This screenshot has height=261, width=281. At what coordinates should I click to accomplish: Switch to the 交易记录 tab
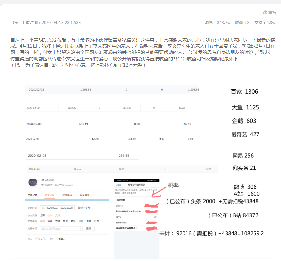[32, 195]
